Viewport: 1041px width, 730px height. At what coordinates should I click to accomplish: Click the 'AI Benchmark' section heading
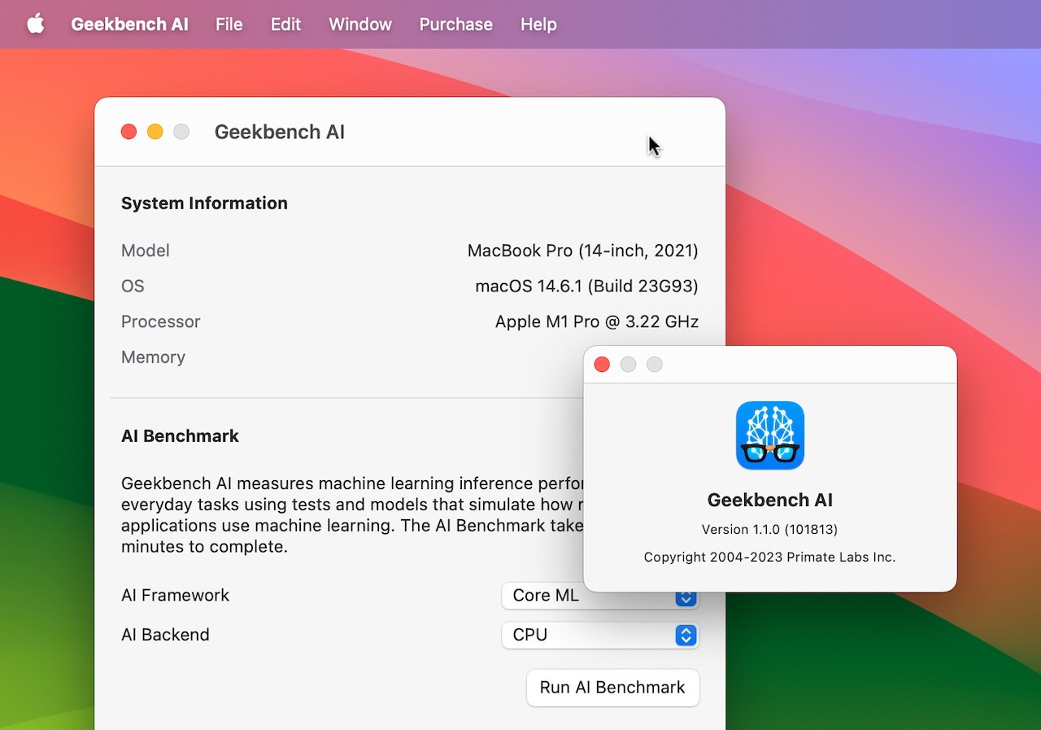[x=180, y=436]
